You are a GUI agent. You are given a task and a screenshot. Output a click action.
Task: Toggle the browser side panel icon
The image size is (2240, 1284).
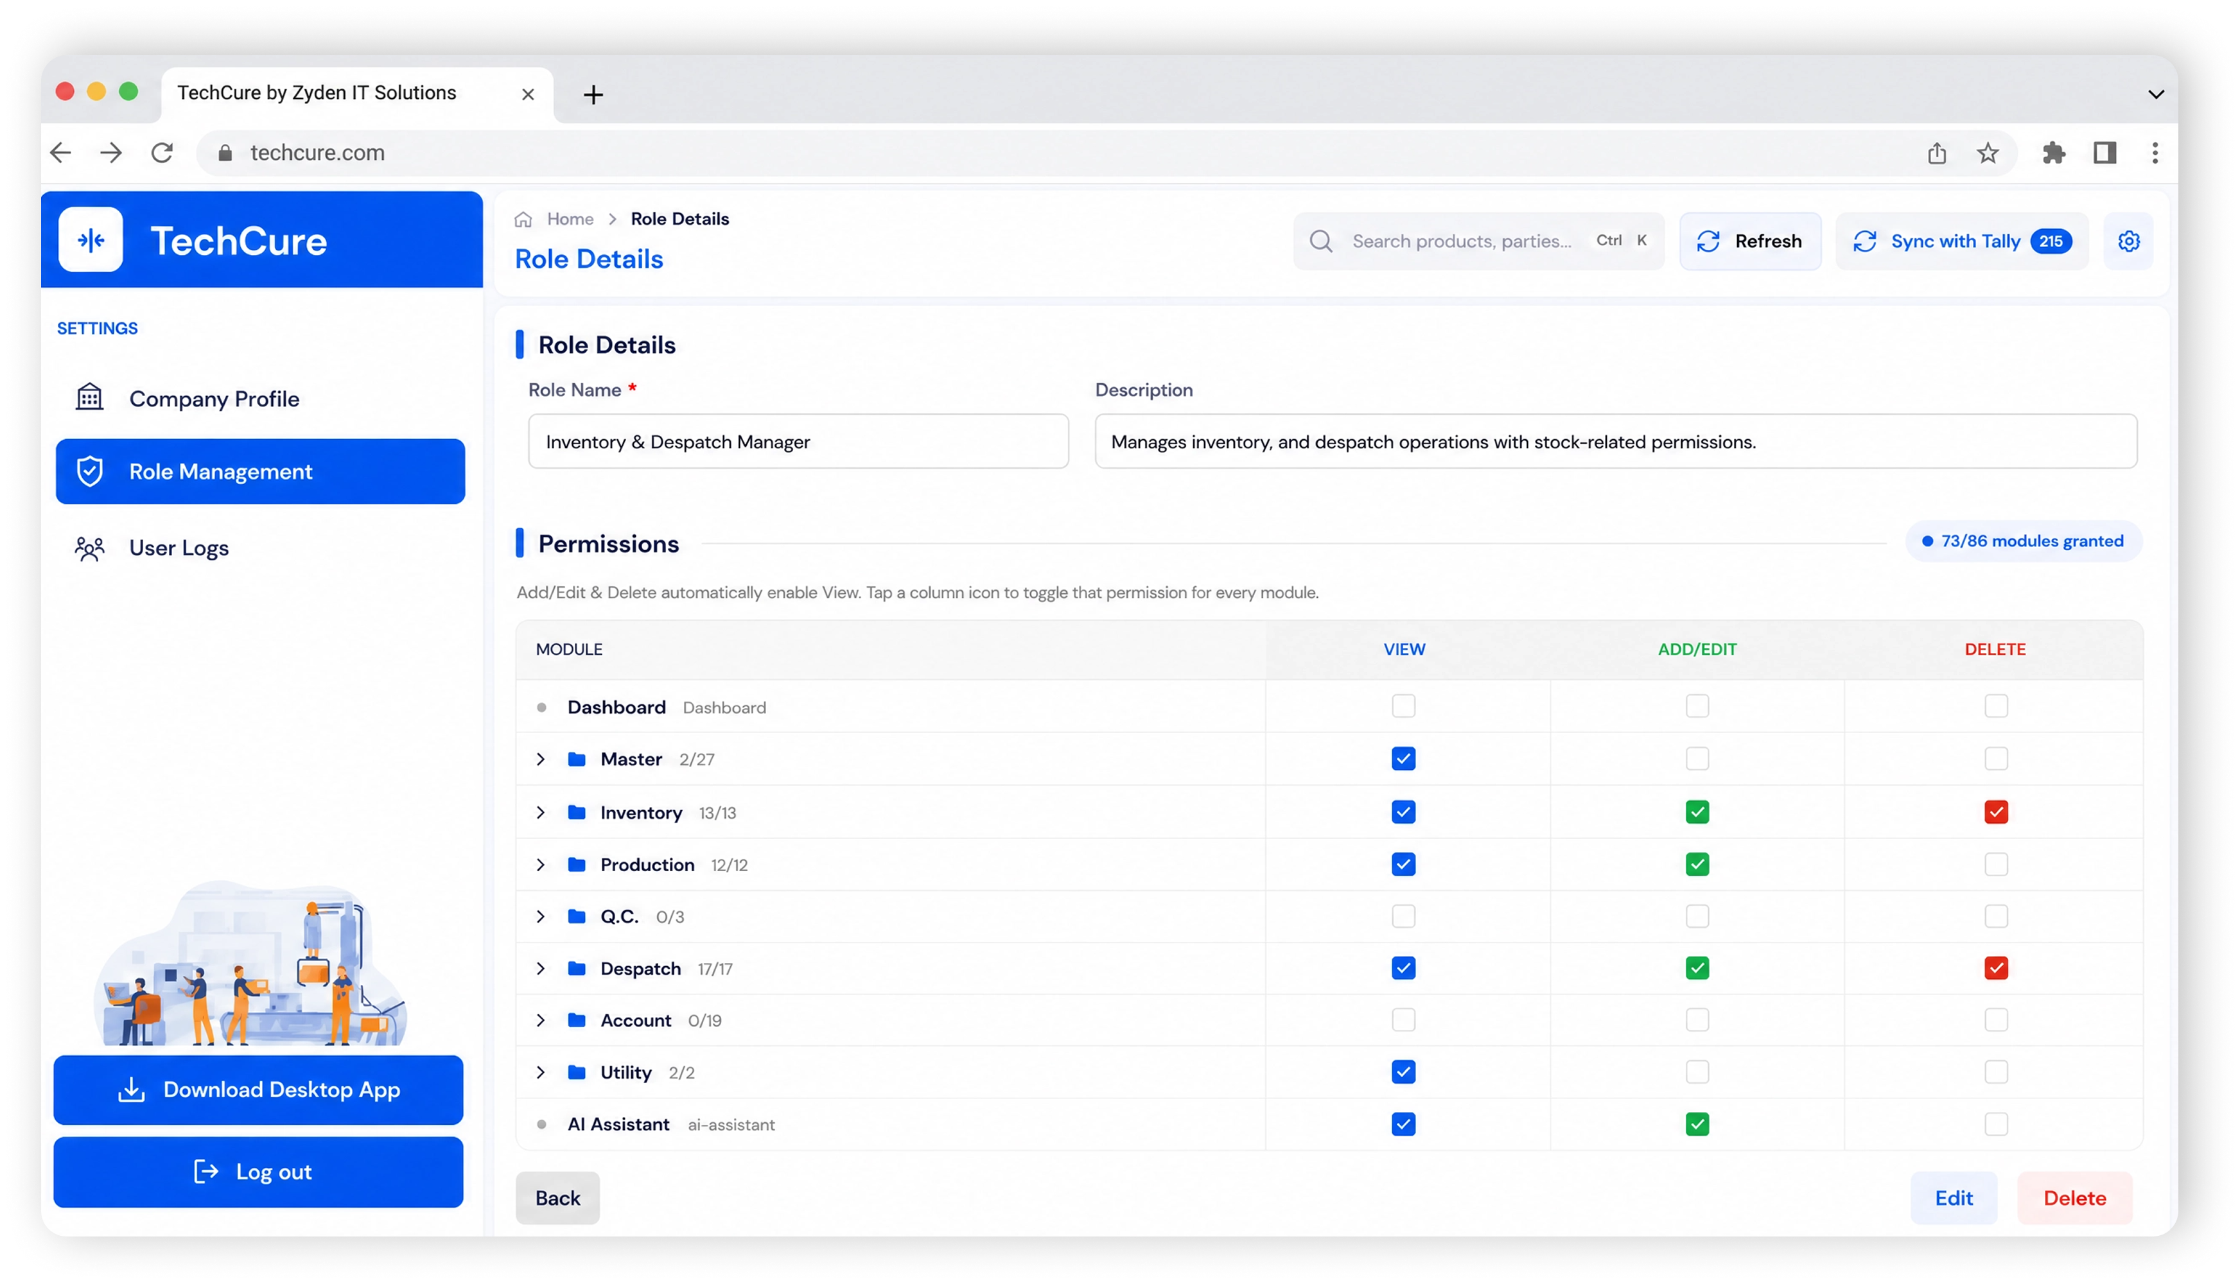pos(2104,153)
